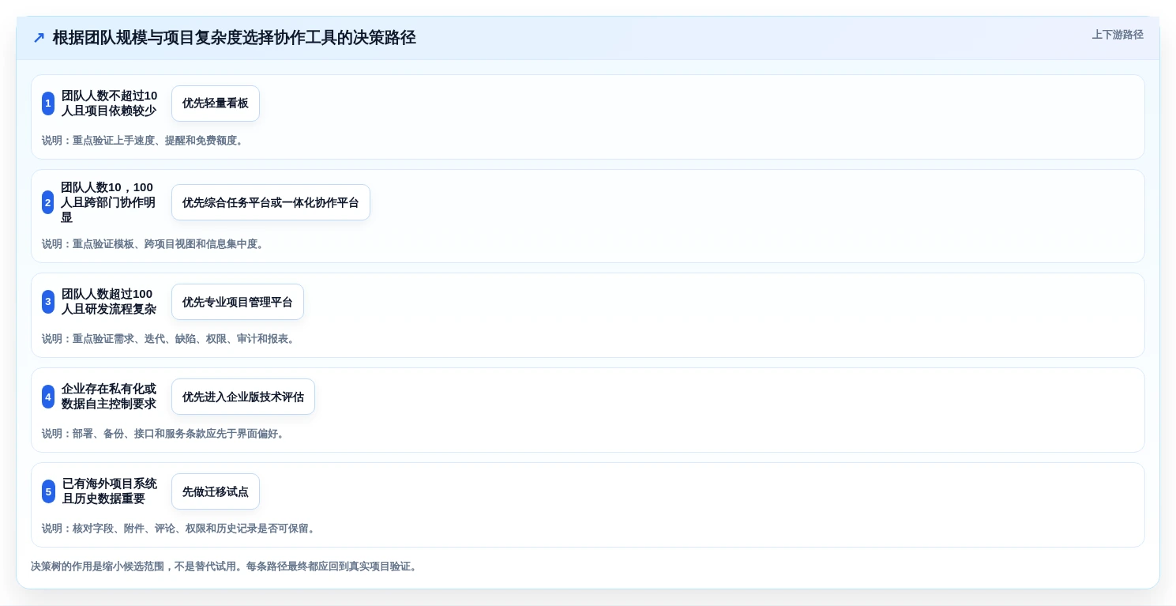Viewport: 1176px width, 606px height.
Task: Click condition 企业存在私有化或数据自主控制要求
Action: tap(109, 397)
